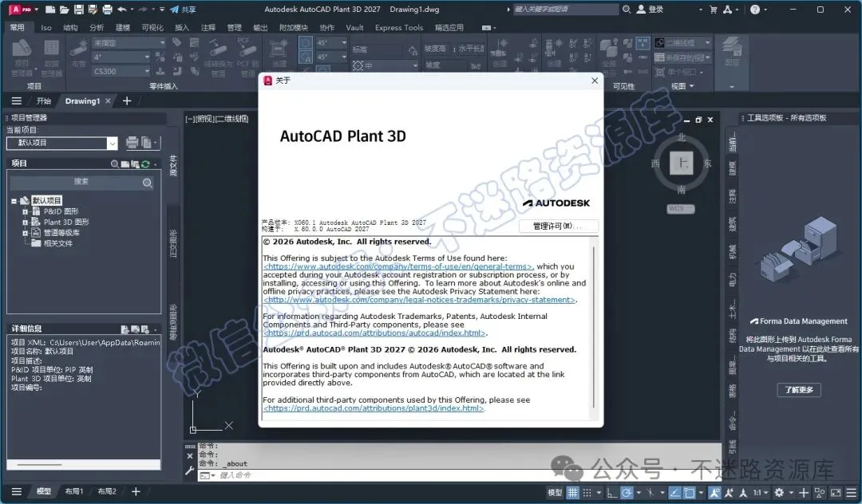Collapse the 默认项目 tree node
The width and height of the screenshot is (862, 504).
pyautogui.click(x=14, y=201)
